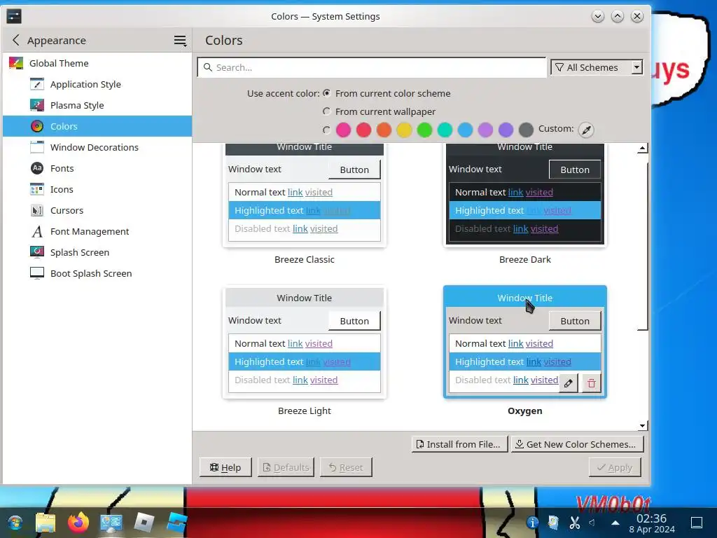This screenshot has width=717, height=538.
Task: Open the Start menu orb
Action: (15, 523)
